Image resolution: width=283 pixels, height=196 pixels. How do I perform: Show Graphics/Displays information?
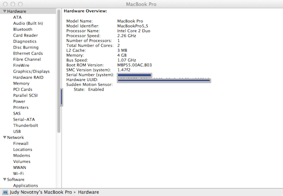coord(31,71)
